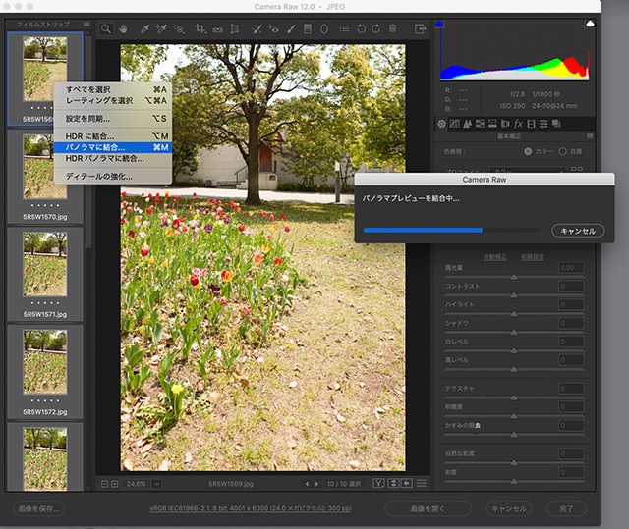The height and width of the screenshot is (529, 629).
Task: Open the Snapshots panel tab
Action: pos(556,124)
